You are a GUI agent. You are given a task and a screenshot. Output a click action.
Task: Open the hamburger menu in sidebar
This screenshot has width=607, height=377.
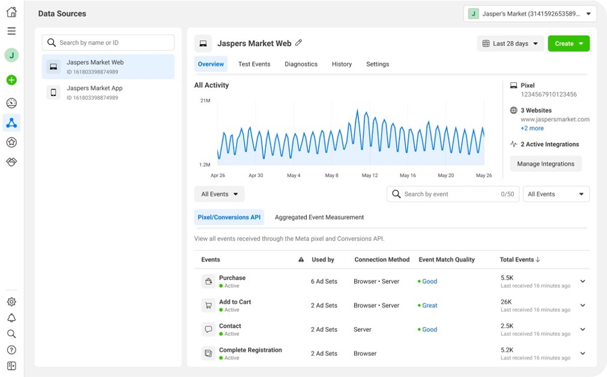pos(11,31)
